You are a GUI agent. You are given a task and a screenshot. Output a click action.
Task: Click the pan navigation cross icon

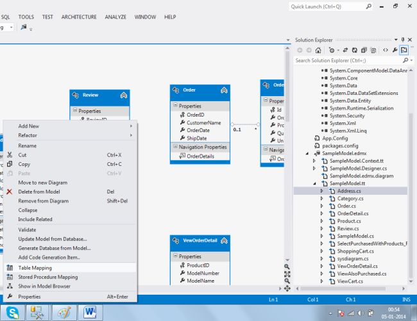tap(287, 288)
